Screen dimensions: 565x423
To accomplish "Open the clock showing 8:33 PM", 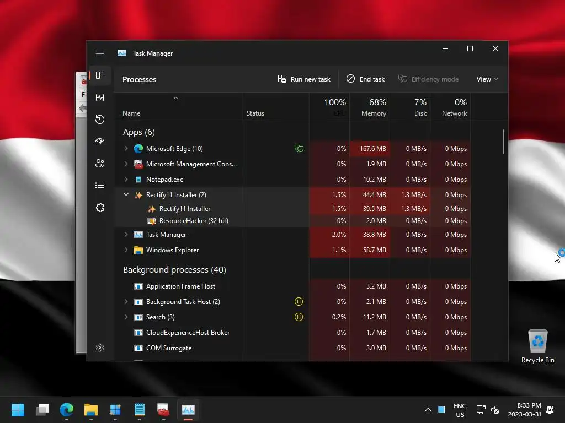I will pyautogui.click(x=525, y=410).
